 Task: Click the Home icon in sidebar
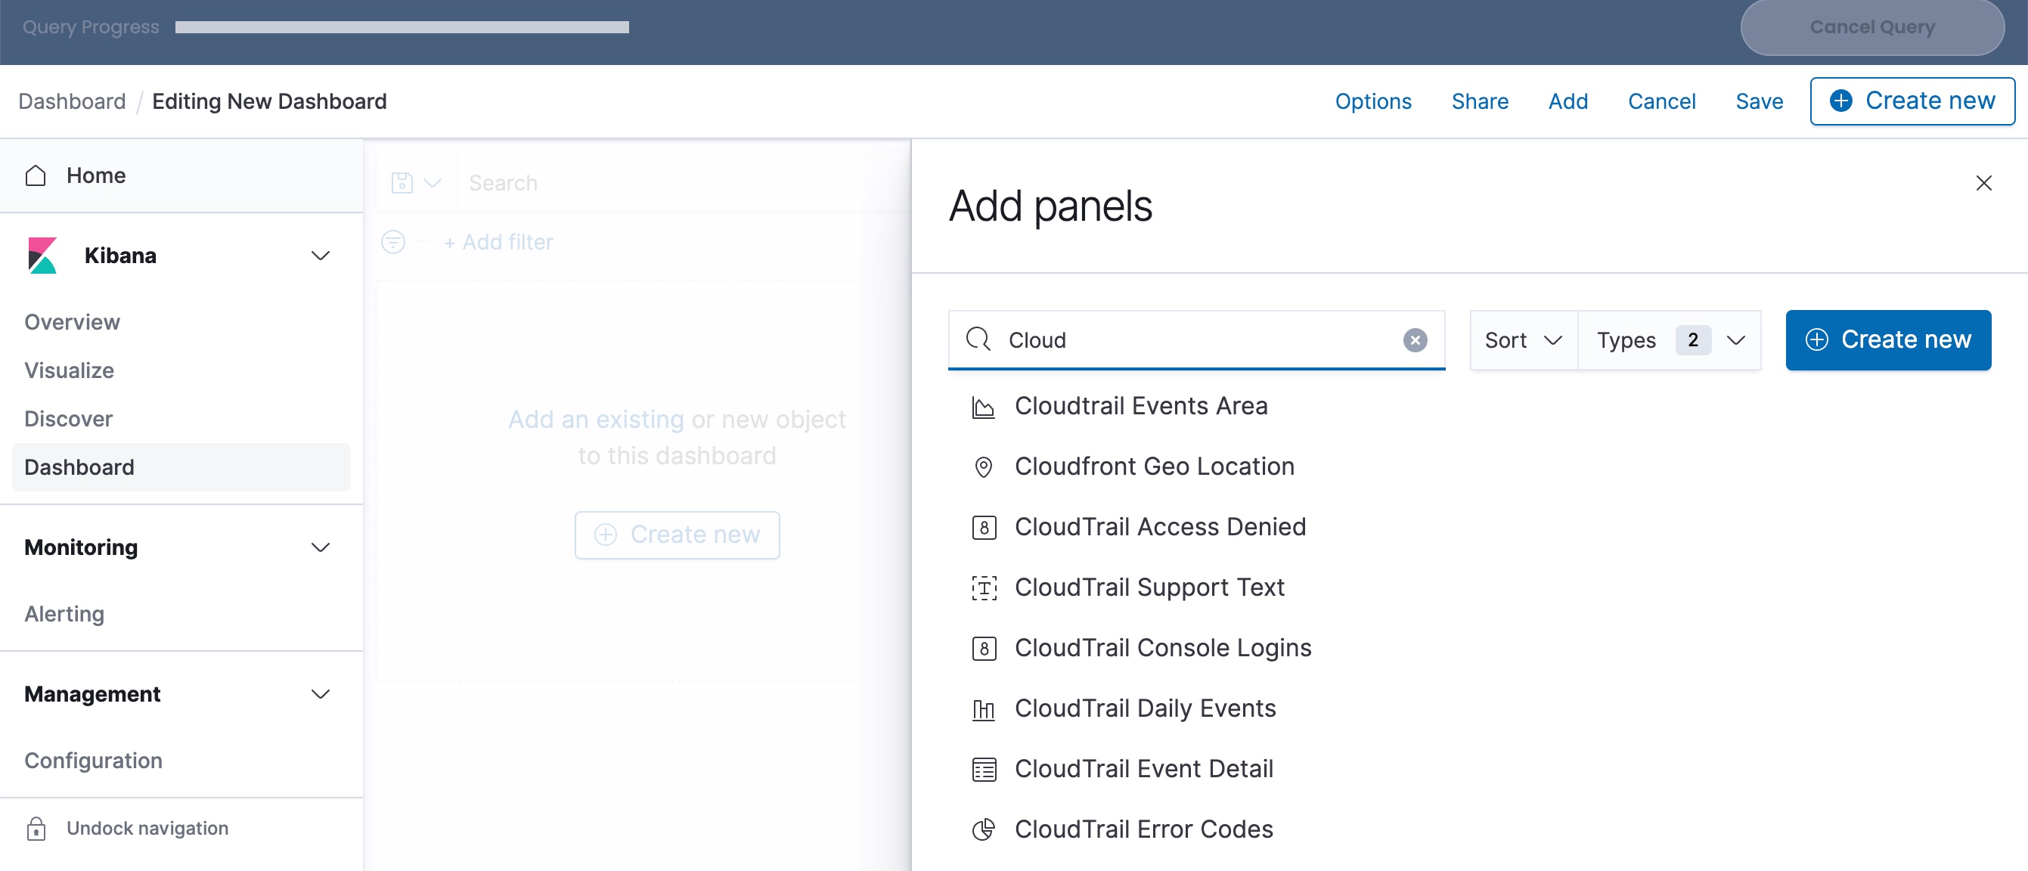(36, 175)
